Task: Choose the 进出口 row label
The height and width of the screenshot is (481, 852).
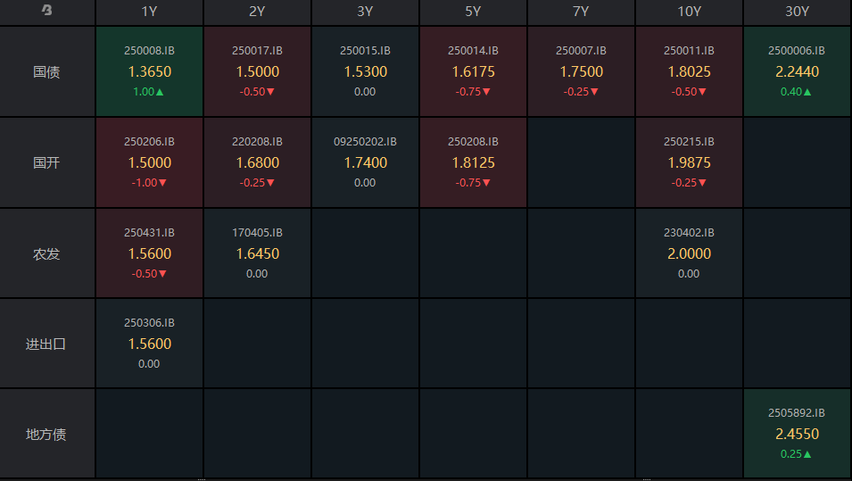Action: click(x=46, y=344)
